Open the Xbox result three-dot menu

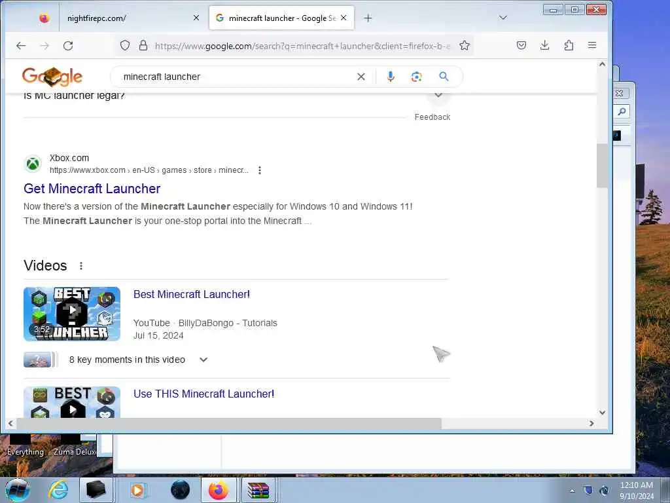click(259, 170)
